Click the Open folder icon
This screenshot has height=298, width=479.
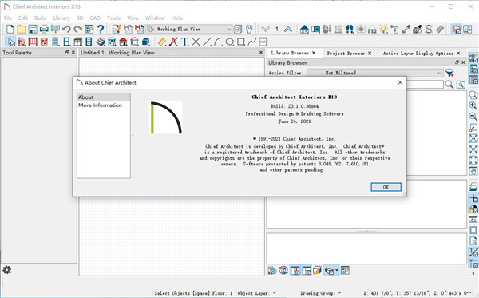click(22, 29)
